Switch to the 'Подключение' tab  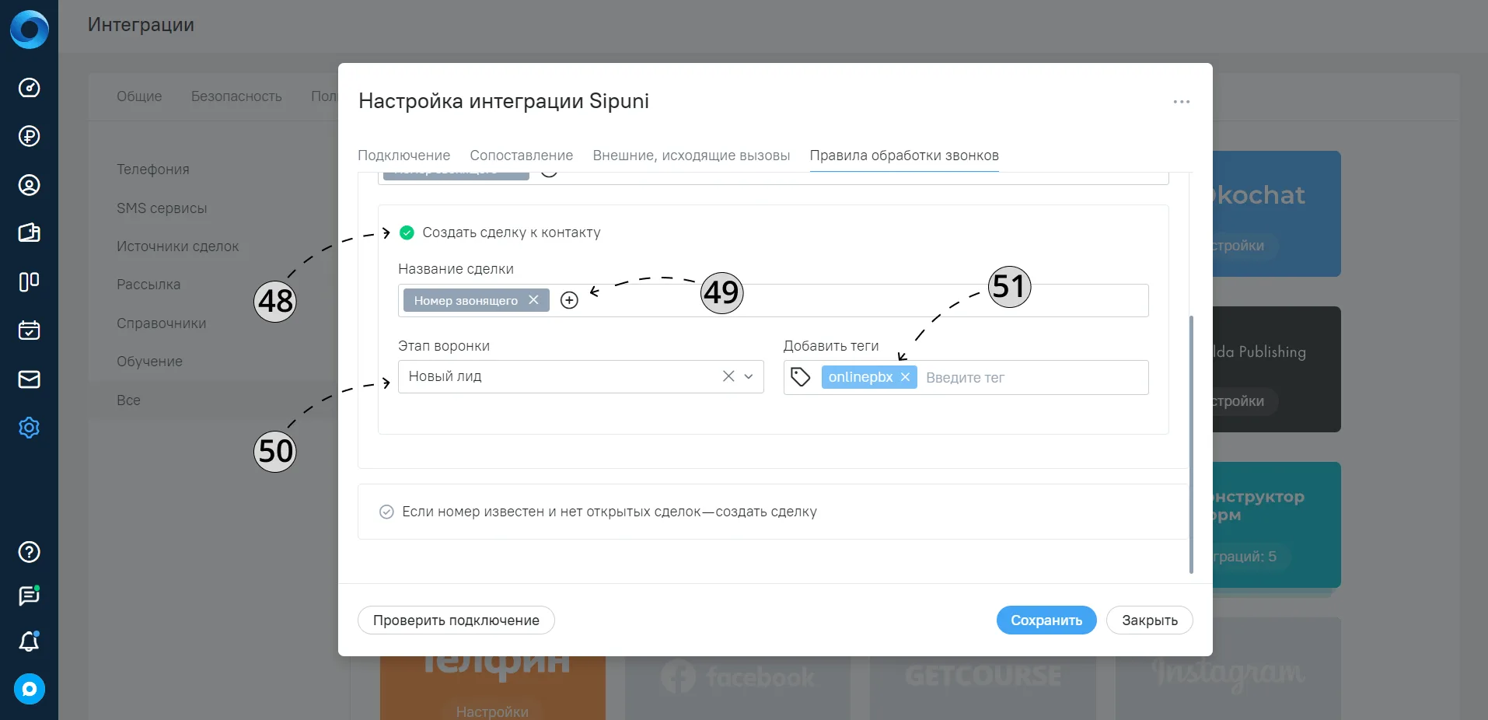tap(404, 156)
